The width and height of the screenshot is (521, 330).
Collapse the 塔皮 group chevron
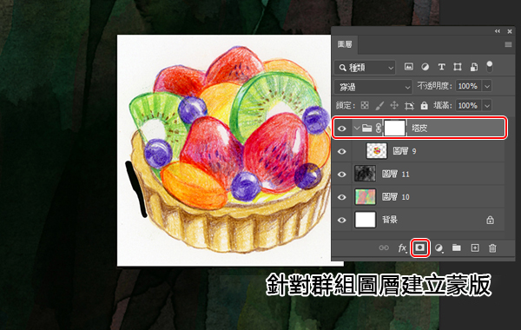[x=357, y=128]
